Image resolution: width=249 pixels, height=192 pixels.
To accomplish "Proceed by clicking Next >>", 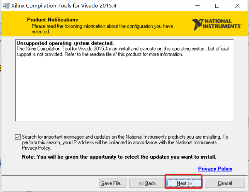I will coord(184,183).
